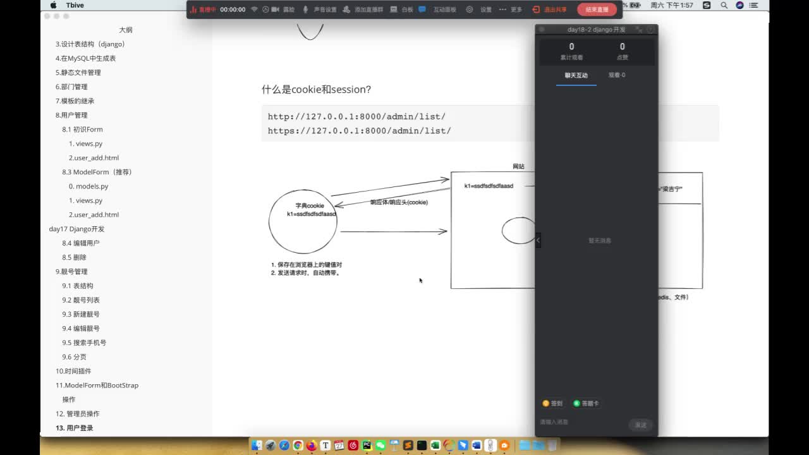Open Safari from the dock
The image size is (809, 455).
coord(284,446)
